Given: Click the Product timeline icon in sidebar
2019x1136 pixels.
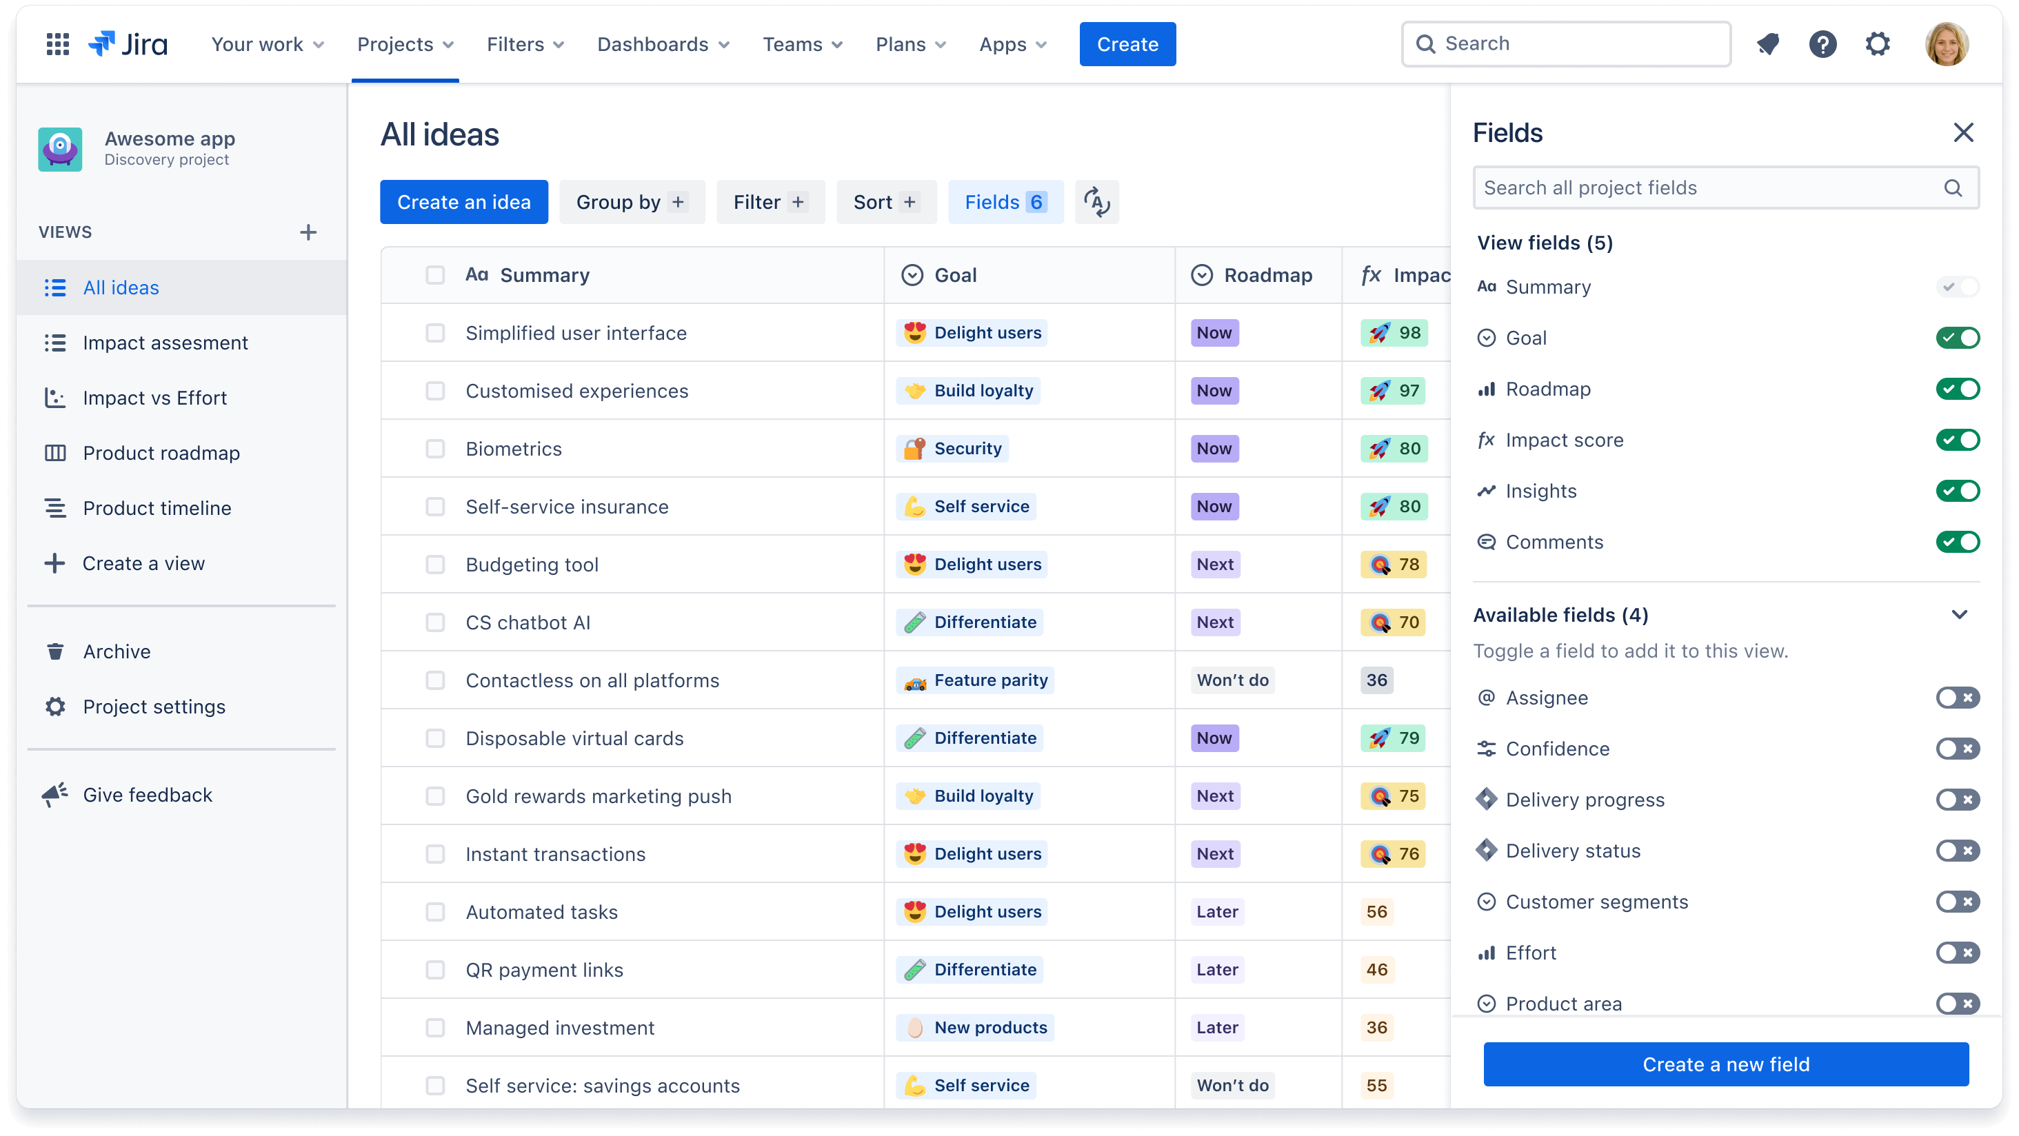Looking at the screenshot, I should coord(55,507).
